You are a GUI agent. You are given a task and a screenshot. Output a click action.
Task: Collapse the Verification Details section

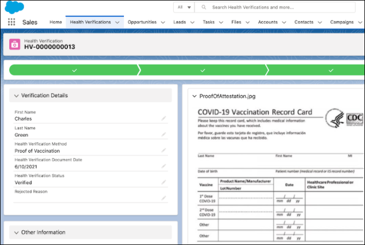tap(16, 96)
